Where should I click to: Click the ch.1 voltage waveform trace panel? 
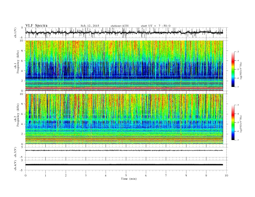point(127,33)
